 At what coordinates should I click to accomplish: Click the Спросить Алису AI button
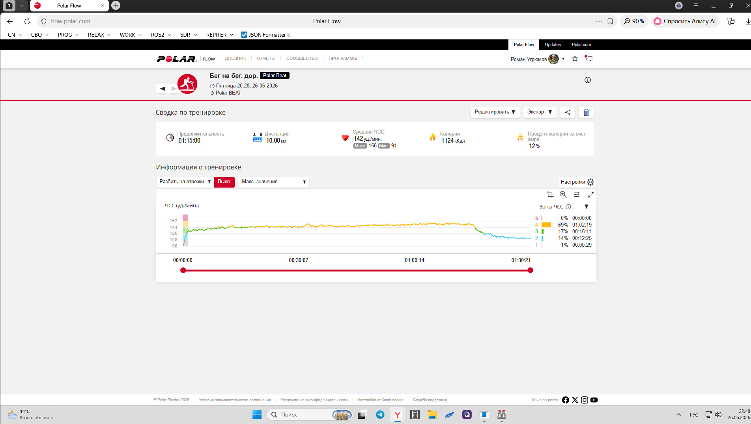click(686, 21)
